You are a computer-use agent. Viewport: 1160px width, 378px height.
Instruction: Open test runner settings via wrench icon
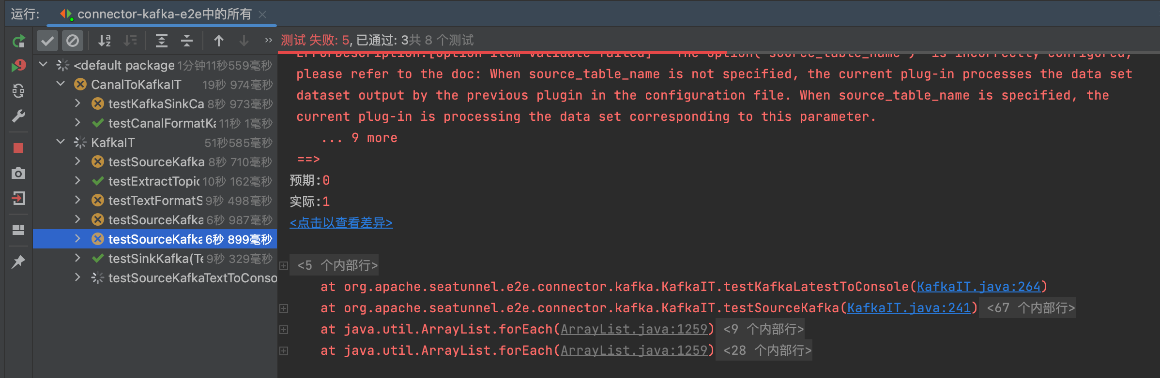(18, 116)
